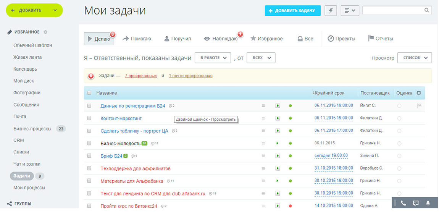Open Бизнес-процессы in the sidebar
Screen dimensions: 439x212
32,129
